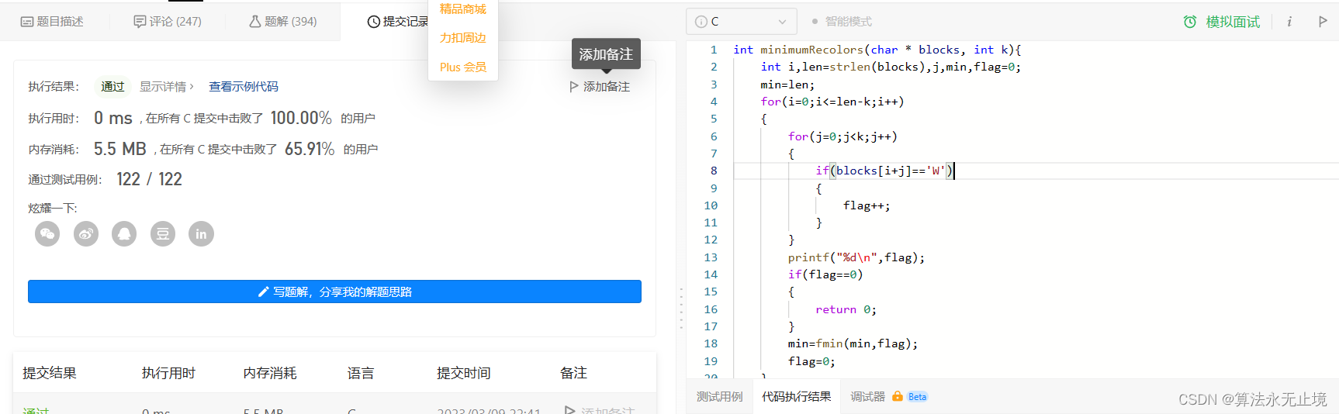
Task: Click 5.5 MB memory value
Action: pyautogui.click(x=120, y=149)
